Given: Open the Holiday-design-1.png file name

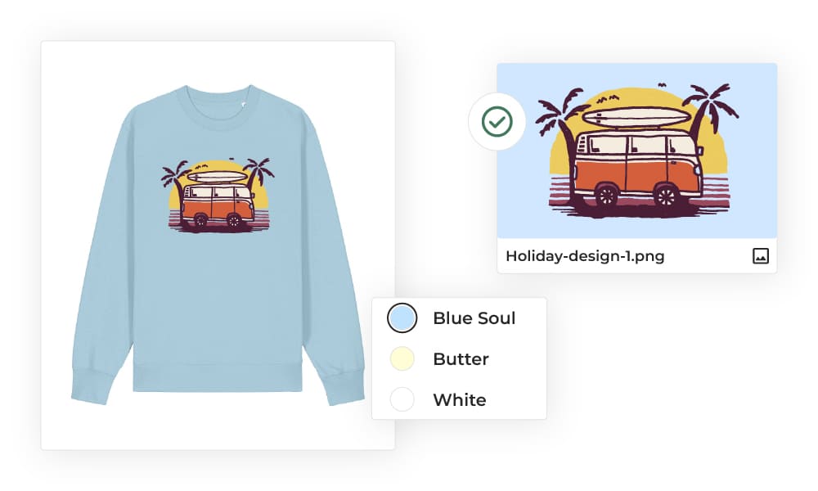Looking at the screenshot, I should coord(585,256).
